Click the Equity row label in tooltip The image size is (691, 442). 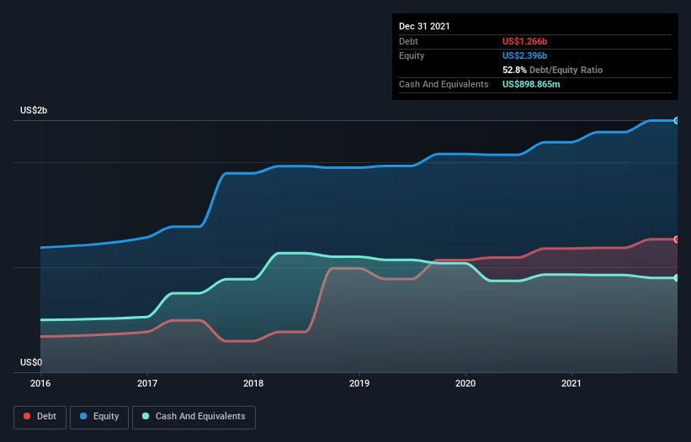(x=412, y=55)
